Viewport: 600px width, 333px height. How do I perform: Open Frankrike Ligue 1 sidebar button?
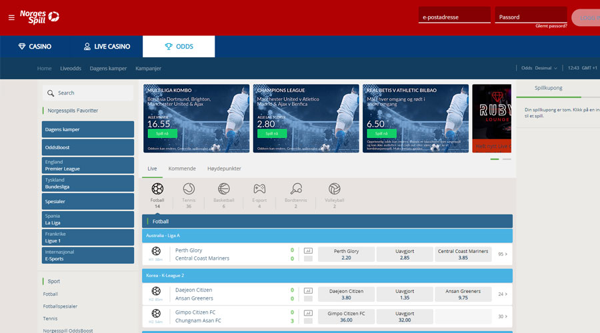tap(88, 237)
